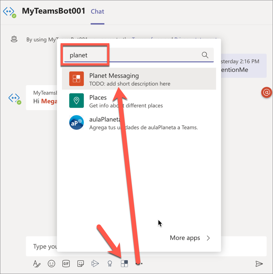The height and width of the screenshot is (274, 273).
Task: Click the 'TODO: add short description here' text
Action: click(x=130, y=84)
